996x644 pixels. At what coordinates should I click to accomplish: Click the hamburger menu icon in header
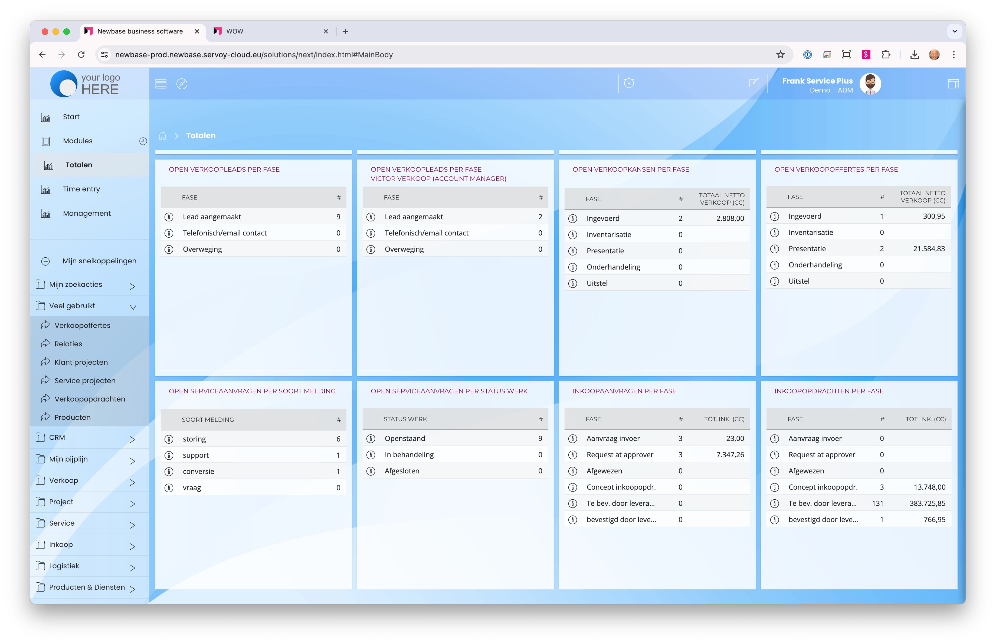pos(161,84)
